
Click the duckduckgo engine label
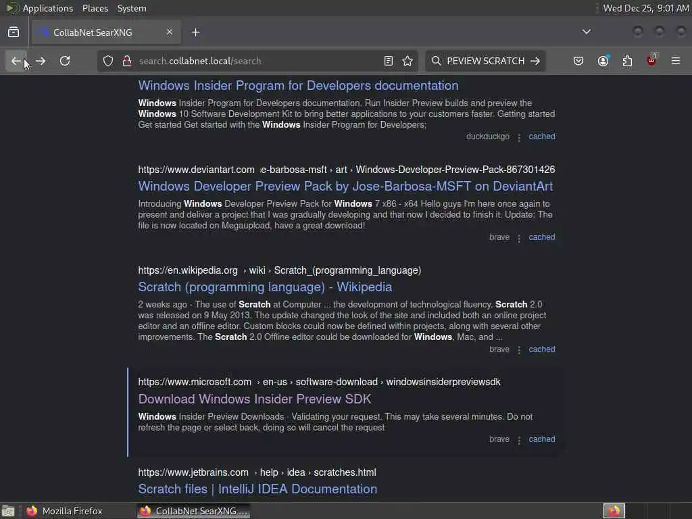488,137
